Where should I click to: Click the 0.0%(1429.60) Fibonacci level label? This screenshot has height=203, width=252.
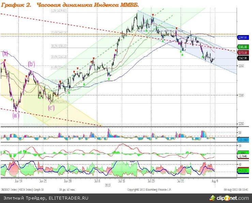pyautogui.click(x=59, y=11)
